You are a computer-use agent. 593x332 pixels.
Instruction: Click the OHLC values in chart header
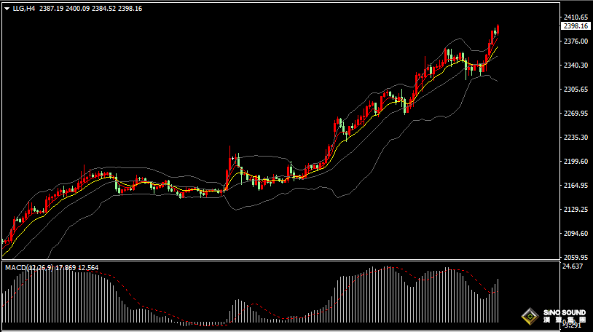pos(90,9)
